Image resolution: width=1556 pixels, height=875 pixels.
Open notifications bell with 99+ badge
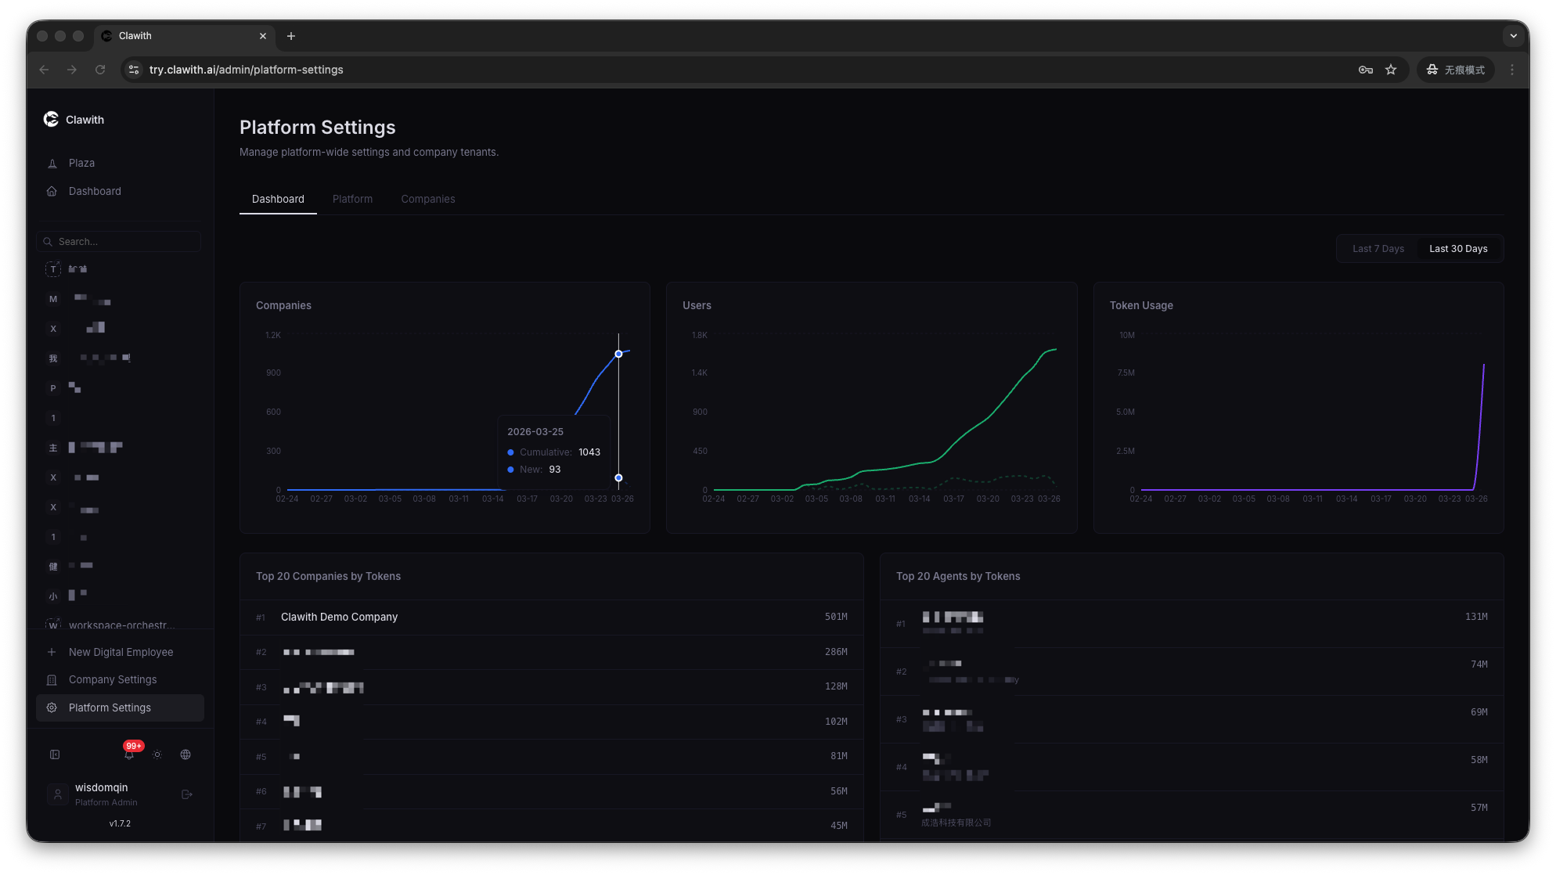tap(129, 754)
